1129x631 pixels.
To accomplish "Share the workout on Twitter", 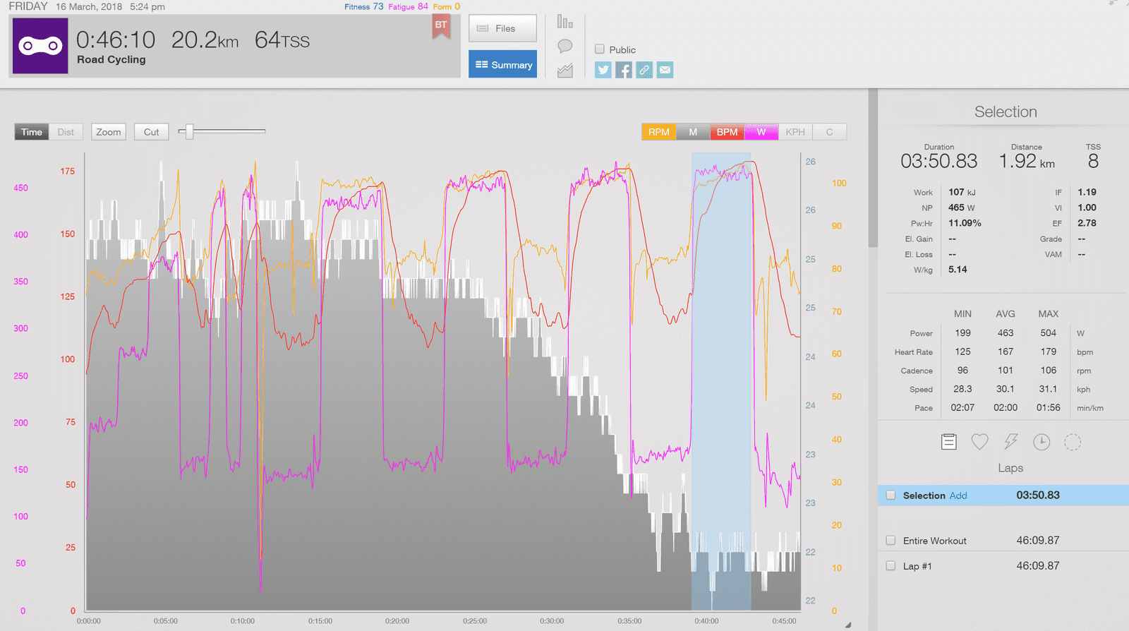I will (x=603, y=70).
